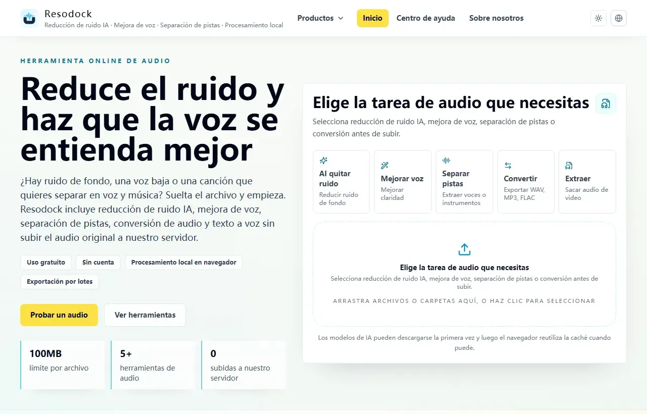Screen dimensions: 647x414
Task: Click the upload icon in the drop zone
Action: [465, 249]
